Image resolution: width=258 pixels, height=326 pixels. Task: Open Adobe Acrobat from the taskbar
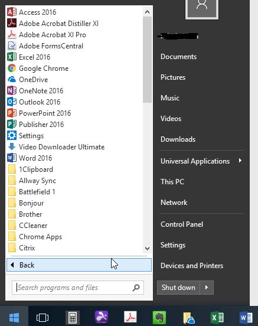(x=130, y=317)
